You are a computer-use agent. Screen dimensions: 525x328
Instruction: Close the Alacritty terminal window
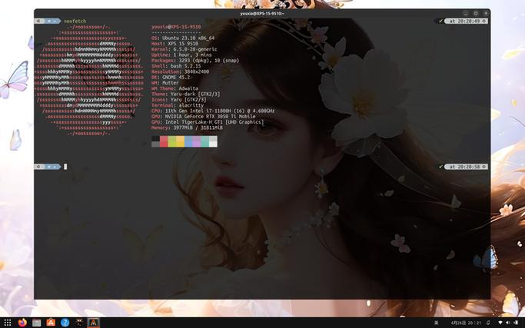(486, 13)
